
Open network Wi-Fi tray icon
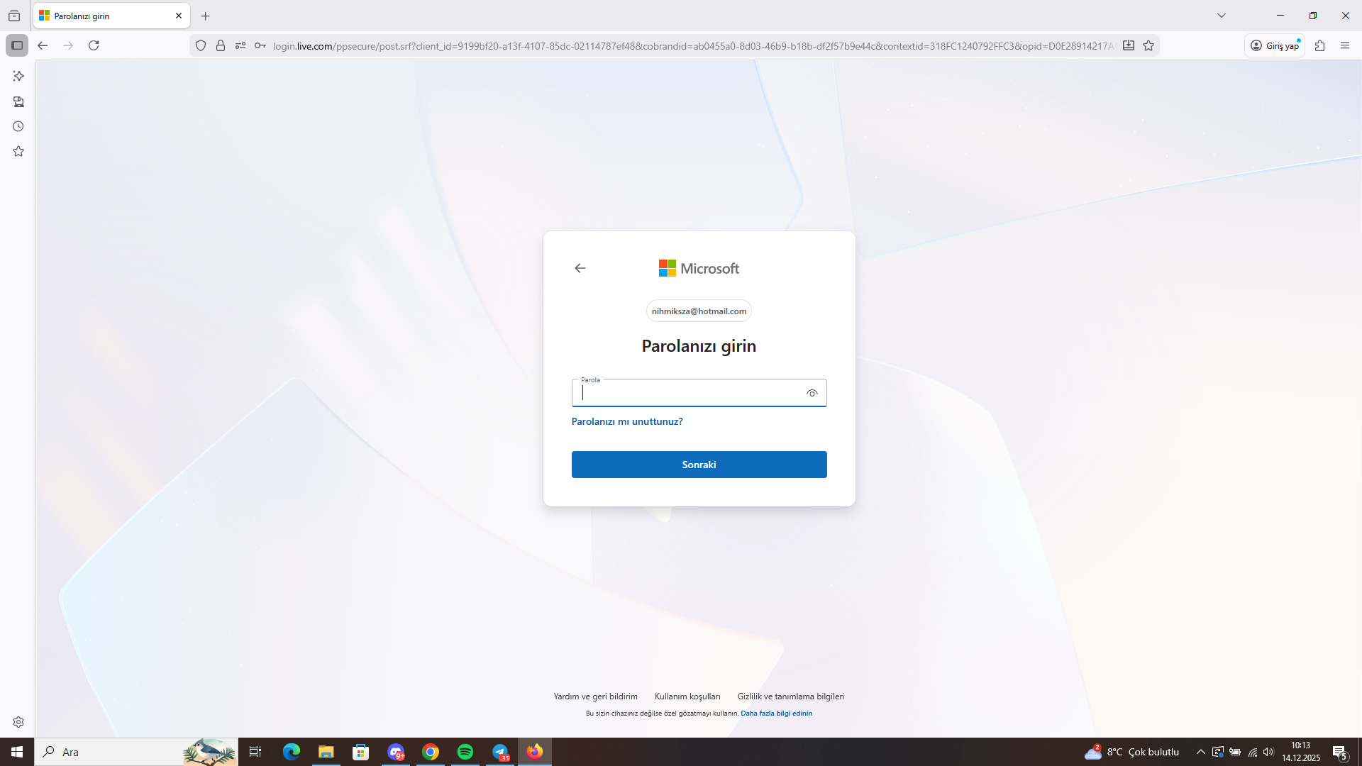(1253, 752)
